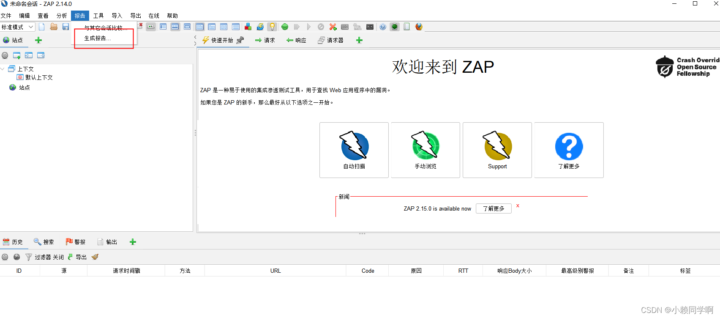The width and height of the screenshot is (720, 318).
Task: Open the 工具 menu
Action: click(x=98, y=16)
